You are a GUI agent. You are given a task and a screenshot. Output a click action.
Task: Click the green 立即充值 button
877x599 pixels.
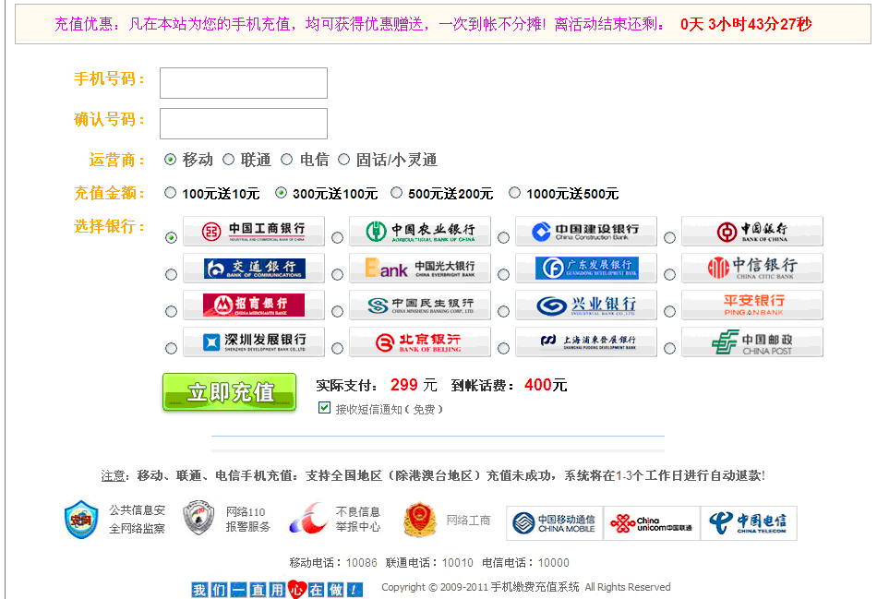(x=229, y=392)
